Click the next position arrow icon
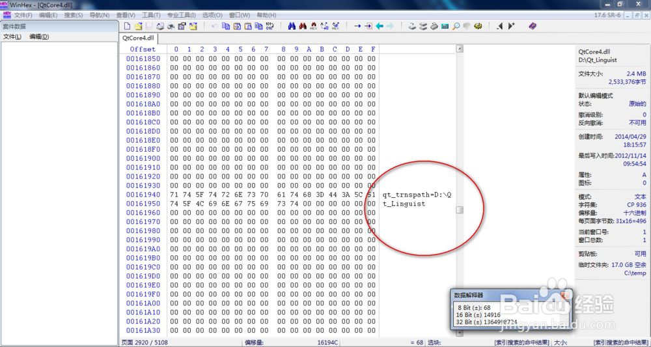Viewport: 651px width, 347px height. [x=511, y=26]
